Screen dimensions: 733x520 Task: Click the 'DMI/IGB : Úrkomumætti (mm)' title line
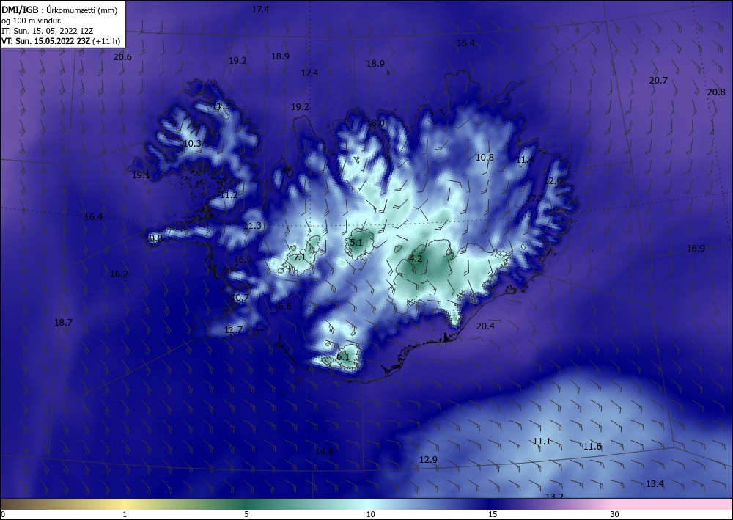pyautogui.click(x=59, y=10)
